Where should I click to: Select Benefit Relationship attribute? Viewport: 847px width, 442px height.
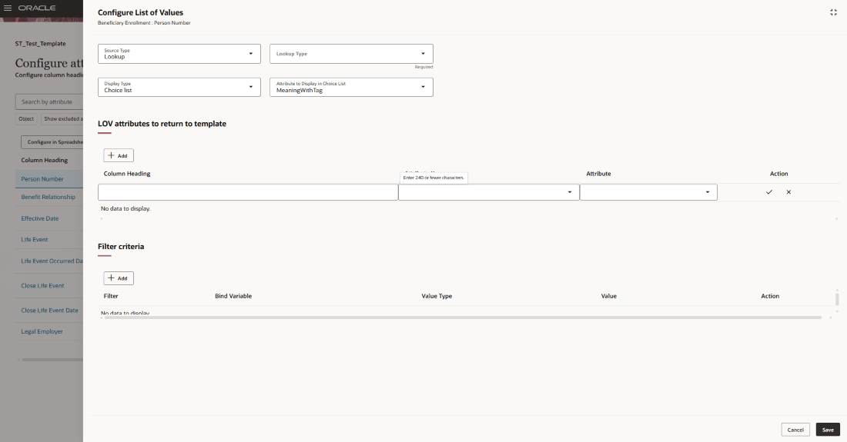click(48, 198)
